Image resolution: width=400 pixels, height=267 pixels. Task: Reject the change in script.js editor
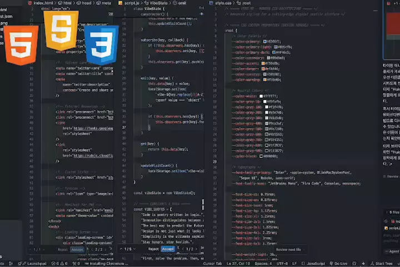(153, 249)
